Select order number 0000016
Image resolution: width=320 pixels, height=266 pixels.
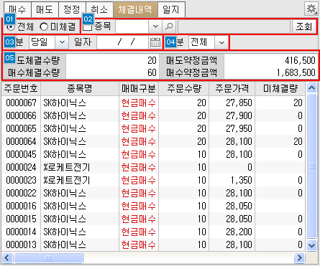pos(21,206)
